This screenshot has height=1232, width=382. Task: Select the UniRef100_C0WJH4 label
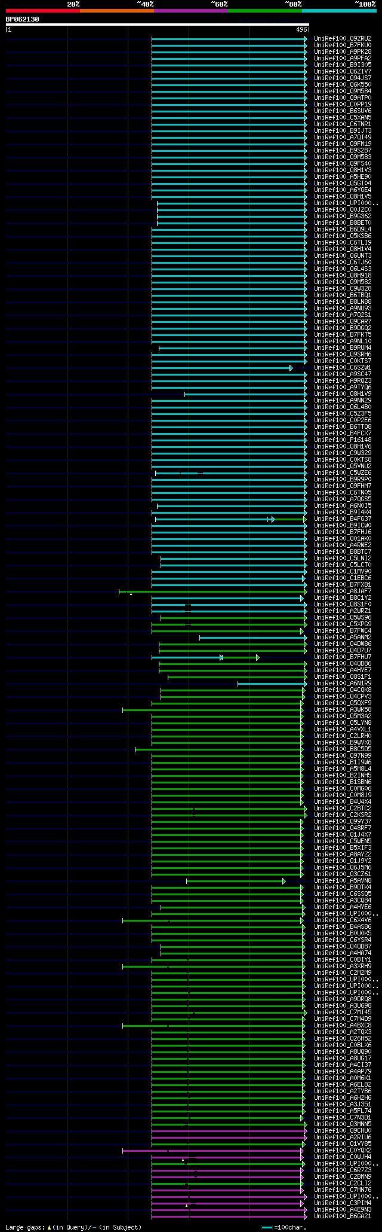pyautogui.click(x=343, y=1157)
